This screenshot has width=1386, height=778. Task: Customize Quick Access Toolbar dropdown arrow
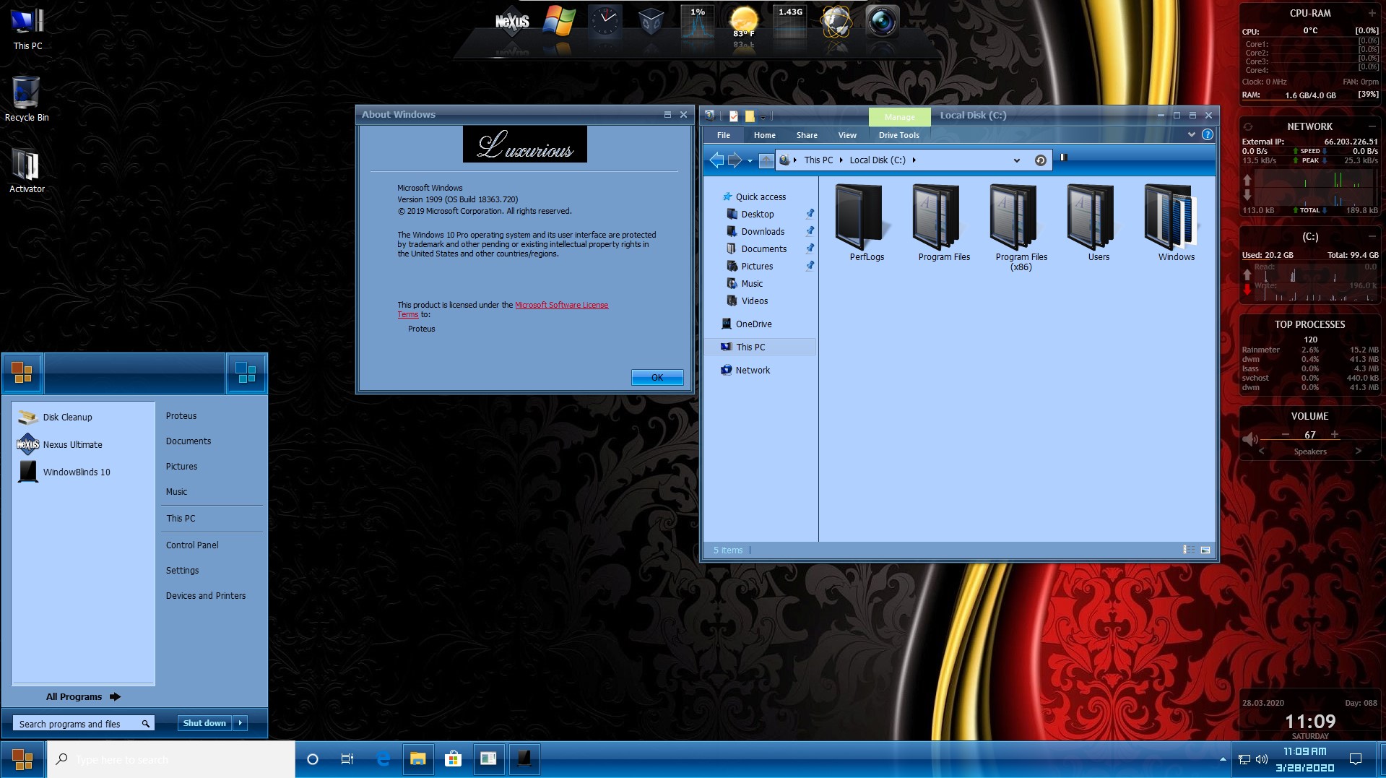point(763,116)
